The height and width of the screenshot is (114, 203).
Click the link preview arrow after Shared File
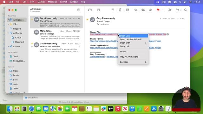pos(167,35)
